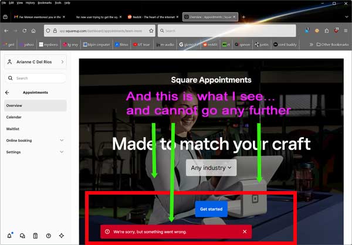Click the padlock site information icon
This screenshot has width=352, height=245.
click(x=55, y=30)
